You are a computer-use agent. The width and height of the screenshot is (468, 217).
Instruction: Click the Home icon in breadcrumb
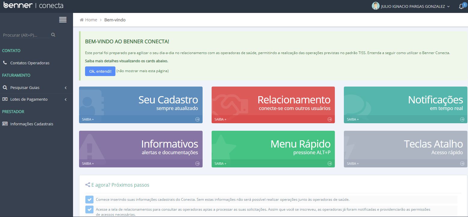81,20
